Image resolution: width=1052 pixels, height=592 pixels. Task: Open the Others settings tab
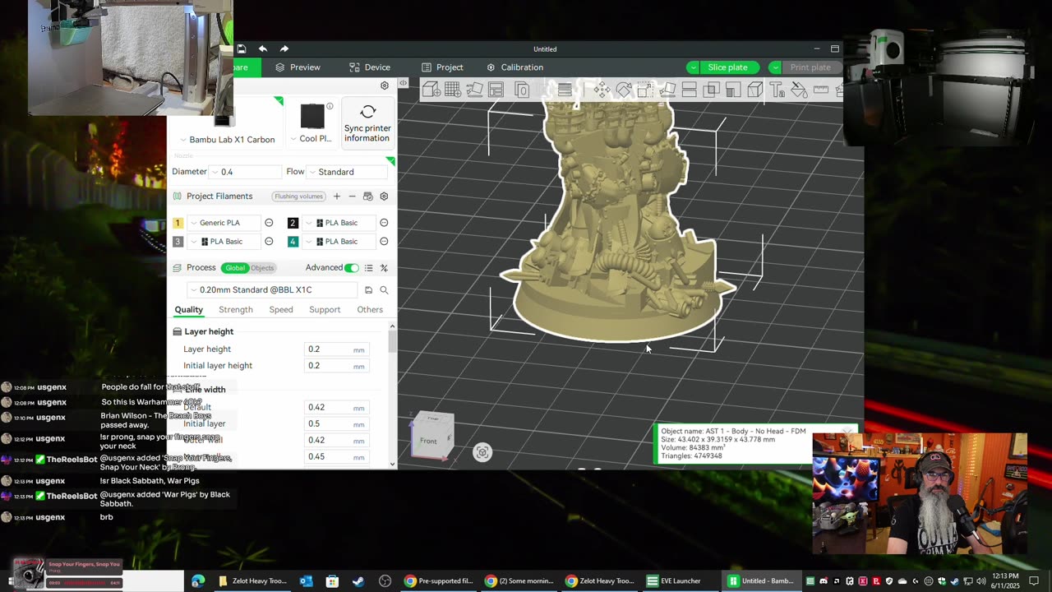[x=370, y=310]
